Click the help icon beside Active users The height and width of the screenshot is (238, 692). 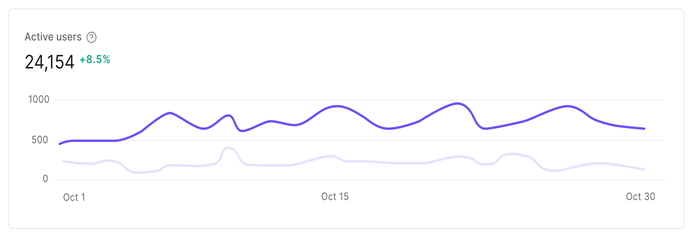click(x=91, y=37)
